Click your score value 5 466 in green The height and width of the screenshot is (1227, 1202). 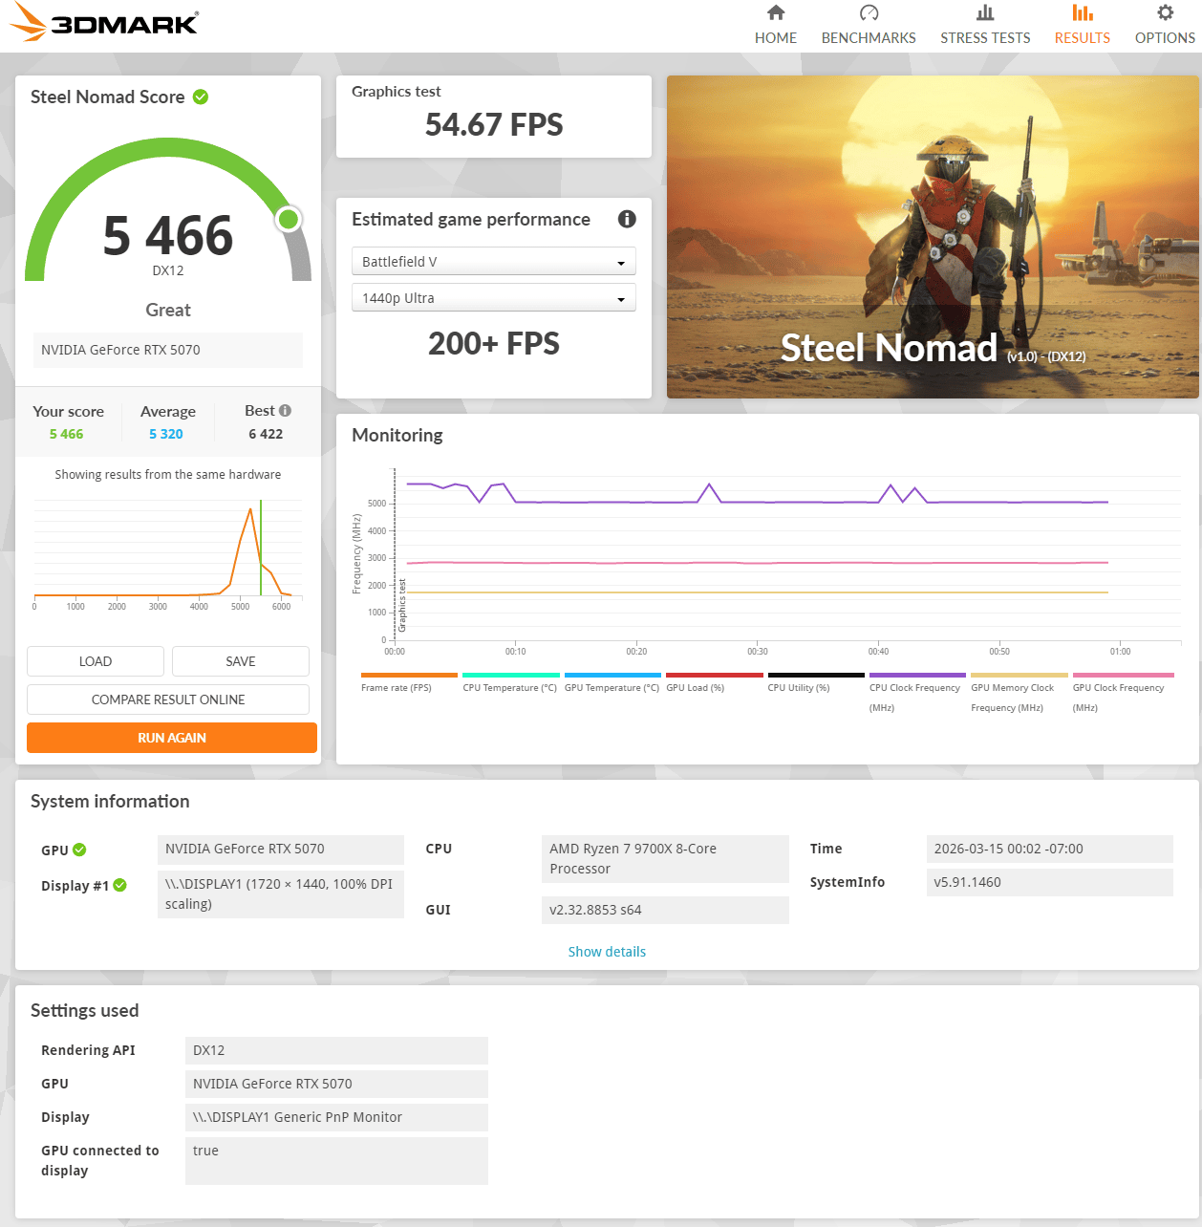(x=67, y=434)
